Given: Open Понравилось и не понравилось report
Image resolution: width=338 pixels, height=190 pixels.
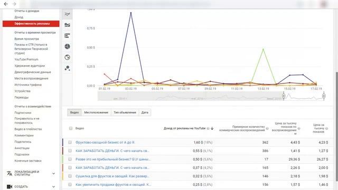Looking at the screenshot, I should pyautogui.click(x=27, y=121).
